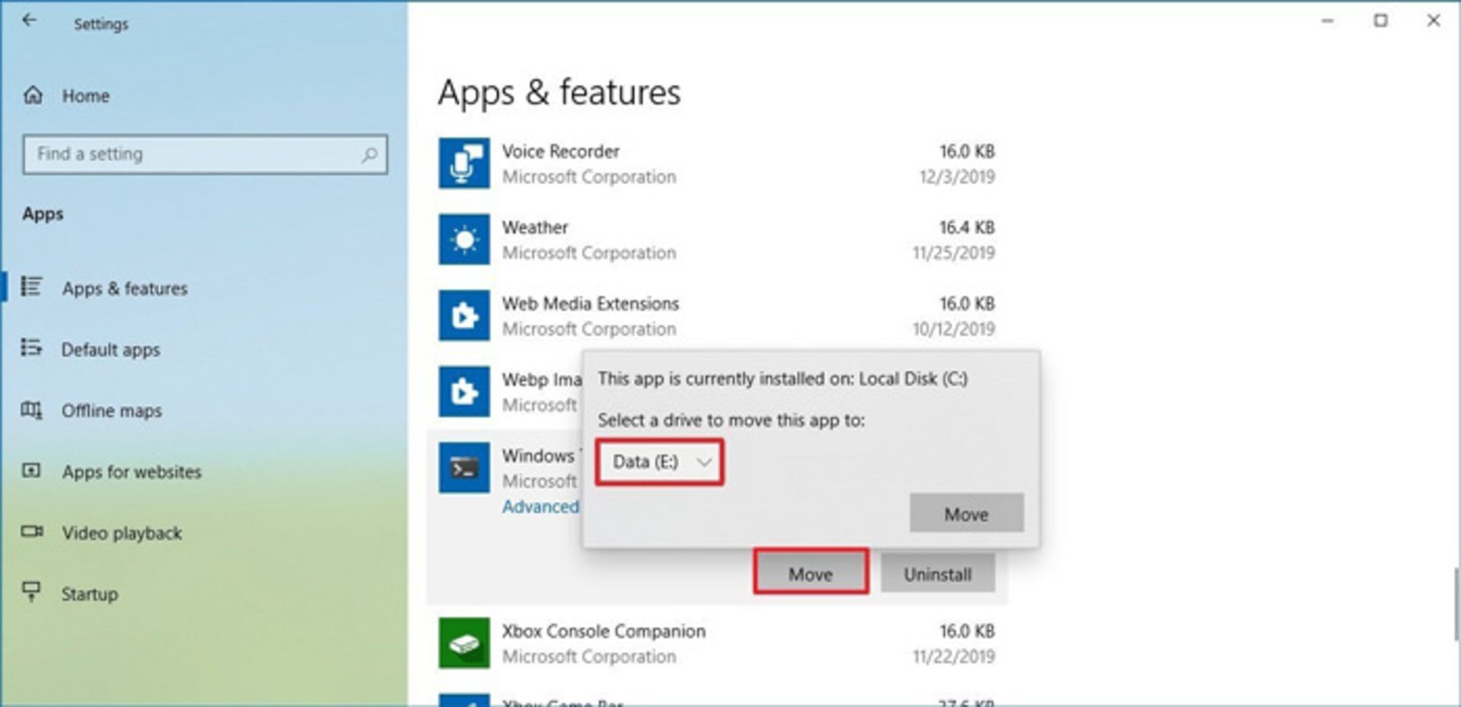Go to Apps for websites page
The height and width of the screenshot is (707, 1461).
click(x=132, y=471)
